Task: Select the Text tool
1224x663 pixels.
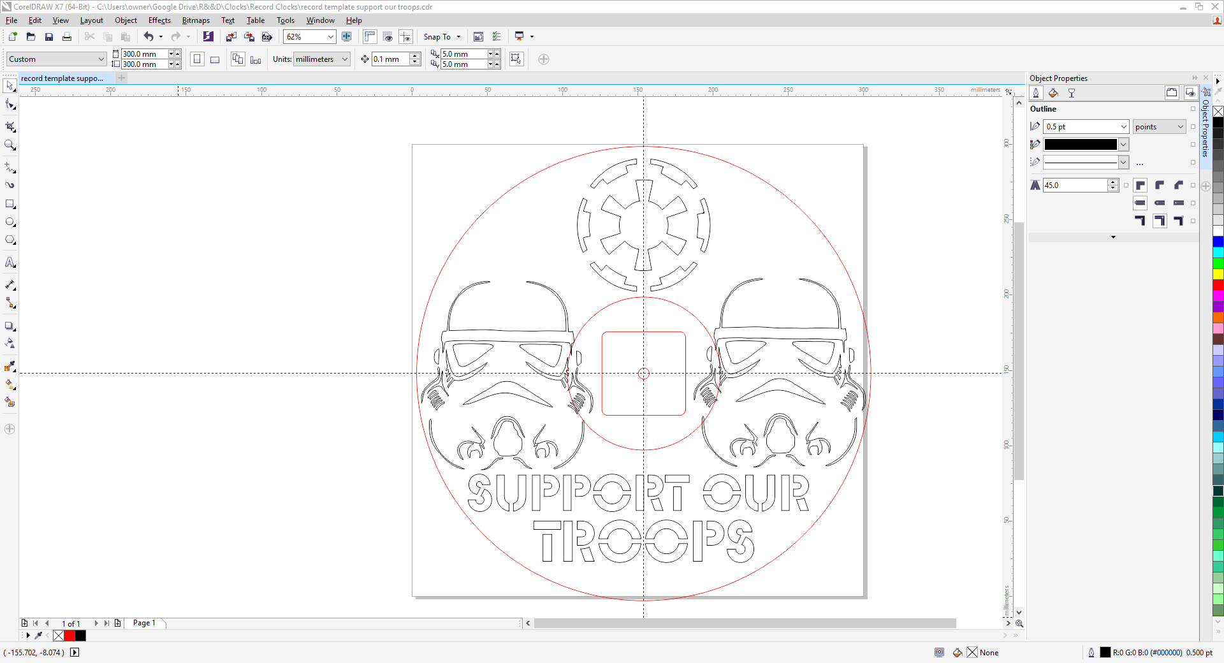Action: click(x=10, y=262)
